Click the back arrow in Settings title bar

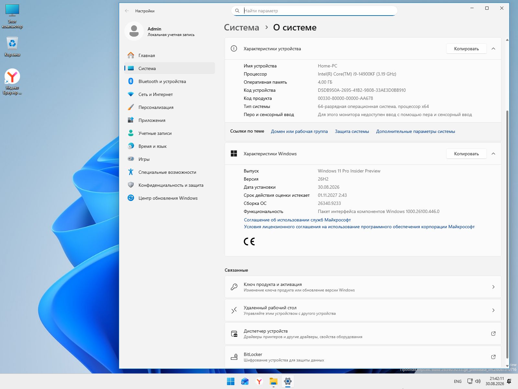click(127, 11)
